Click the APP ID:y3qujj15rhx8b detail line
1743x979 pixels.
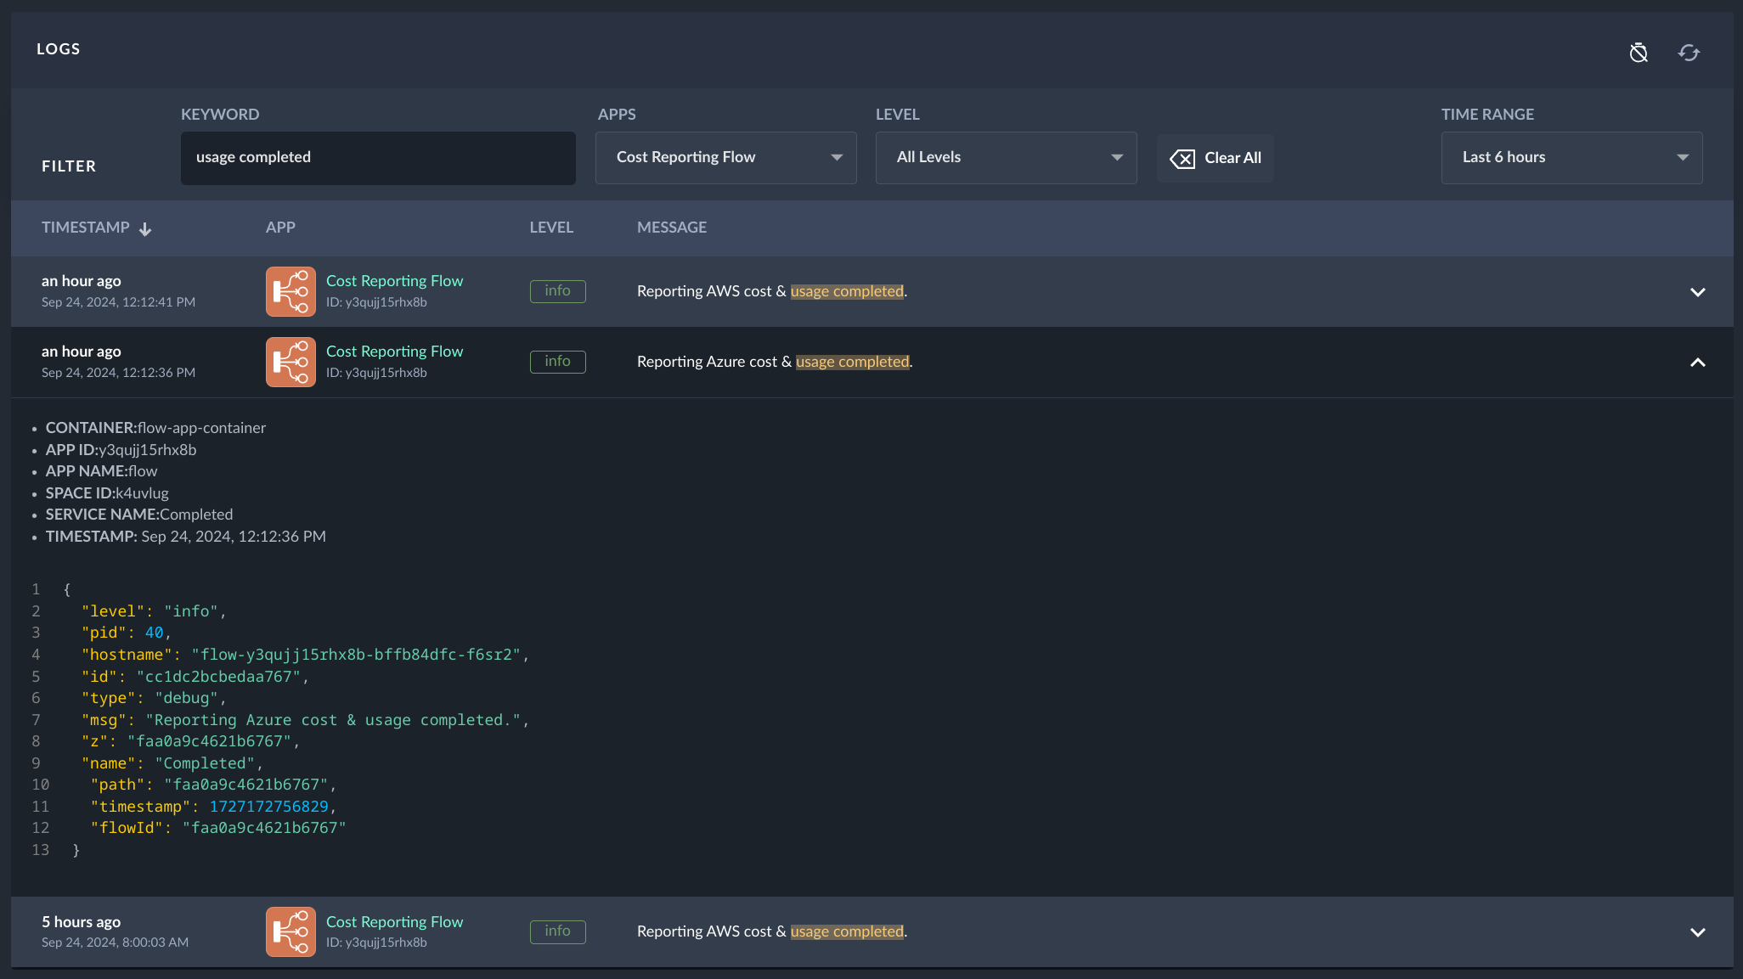click(121, 450)
